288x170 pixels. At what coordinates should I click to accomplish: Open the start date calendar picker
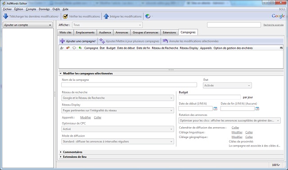click(215, 109)
